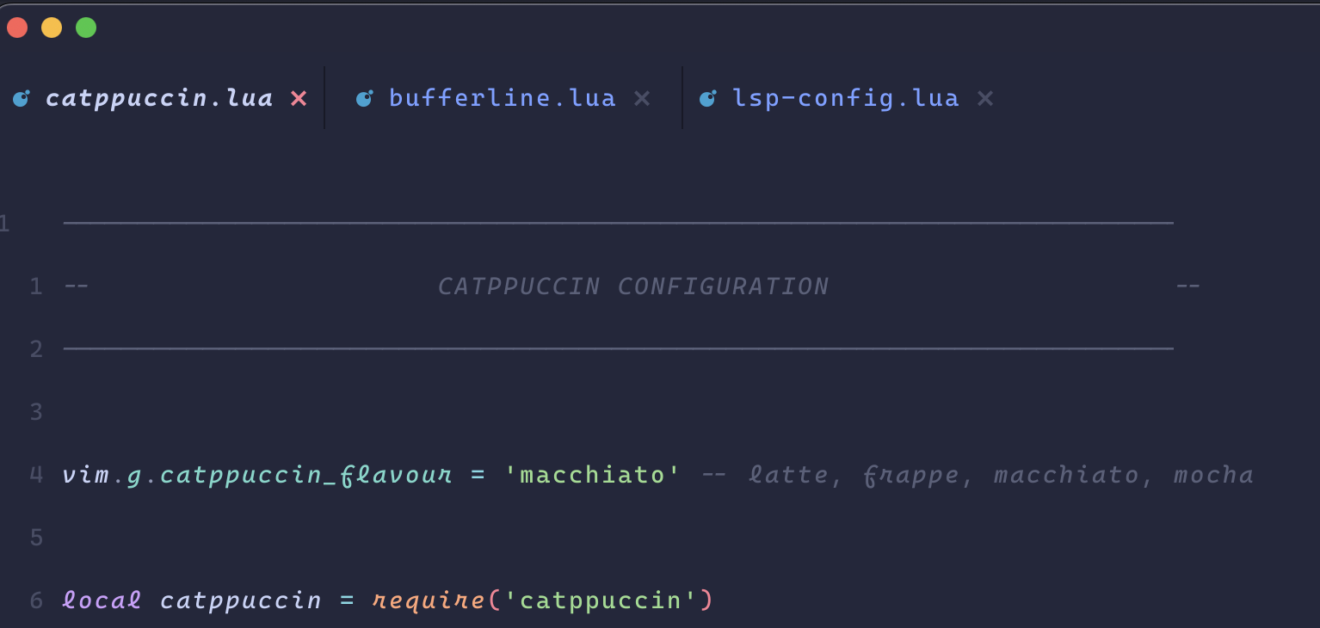The width and height of the screenshot is (1320, 628).
Task: Click the CATPPUCCIN CONFIGURATION header comment
Action: tap(634, 286)
